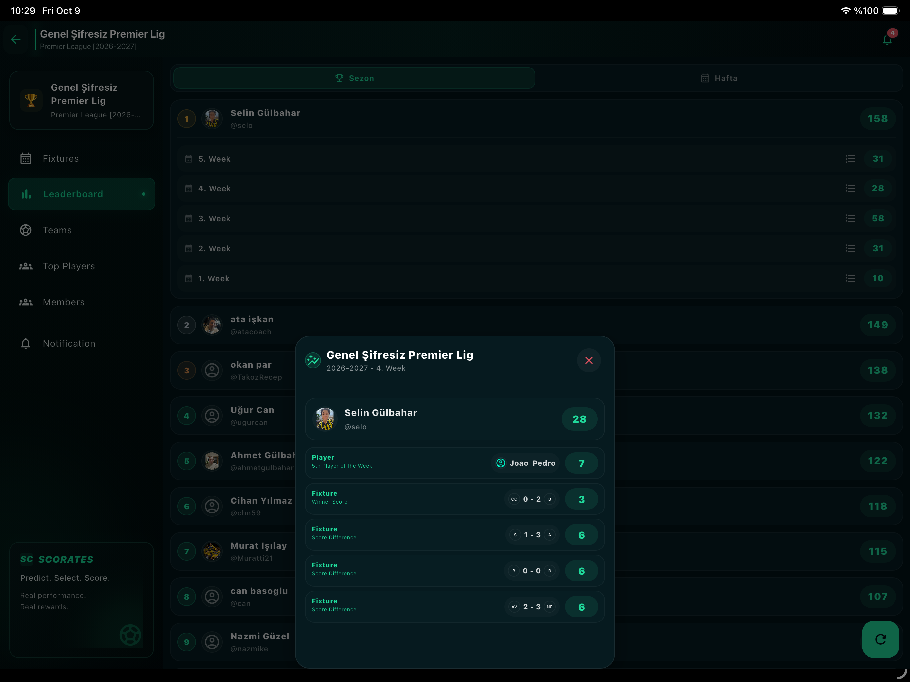Screen dimensions: 910x682
Task: Go back using the arrow icon
Action: tap(16, 39)
